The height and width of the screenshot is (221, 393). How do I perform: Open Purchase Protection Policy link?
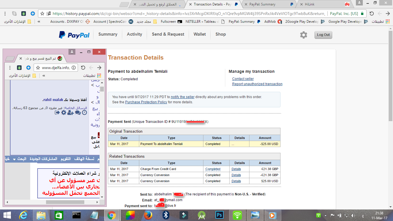[146, 102]
